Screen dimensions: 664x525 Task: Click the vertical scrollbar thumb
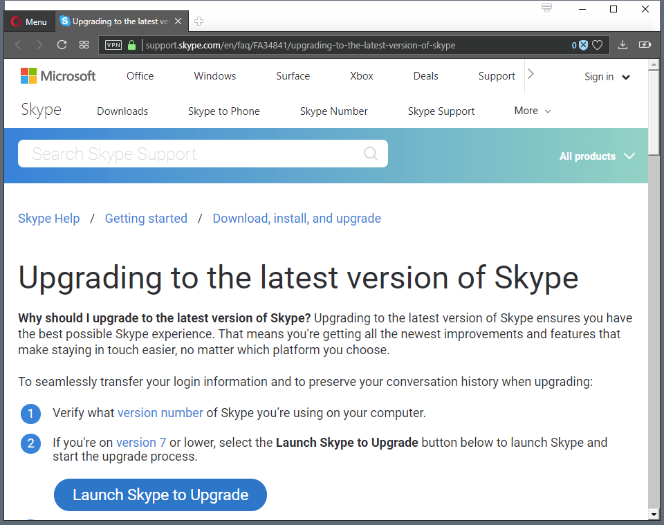[x=654, y=113]
